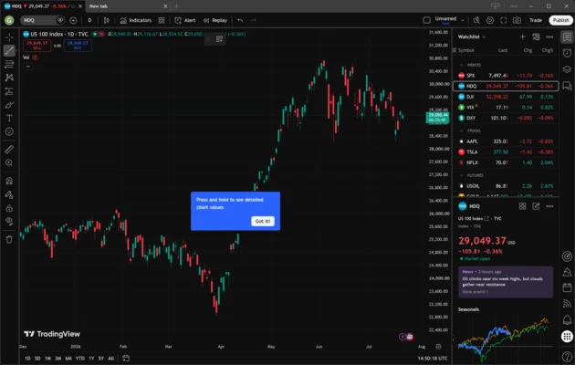575x365 pixels.
Task: Select the ruler measure tool
Action: pos(9,150)
